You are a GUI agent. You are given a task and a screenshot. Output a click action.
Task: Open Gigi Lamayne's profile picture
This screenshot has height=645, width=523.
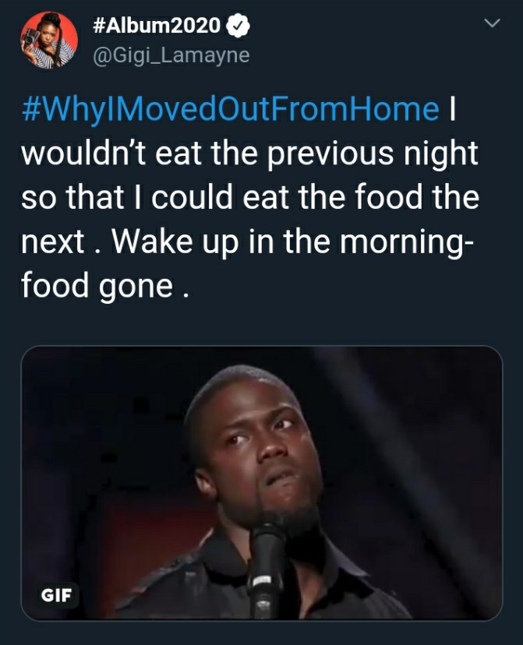(49, 40)
